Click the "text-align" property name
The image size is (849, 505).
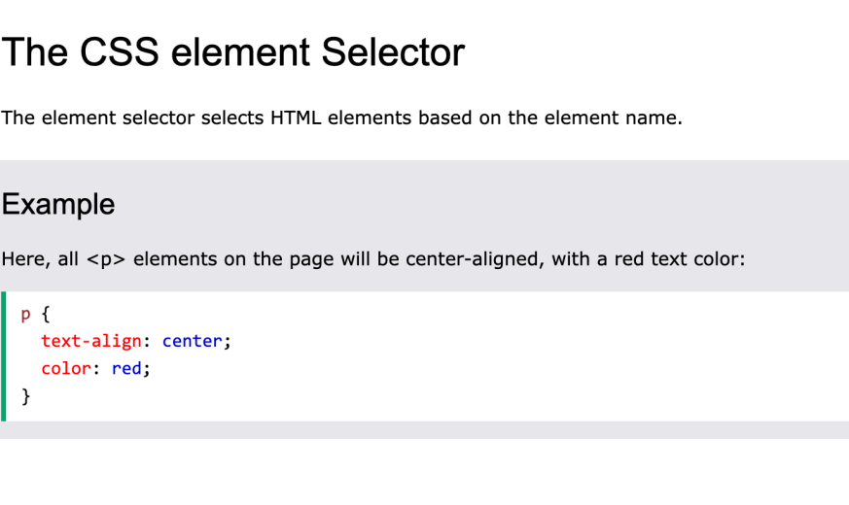tap(91, 341)
